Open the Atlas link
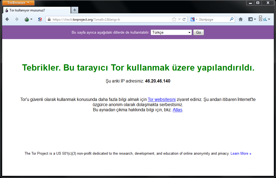The width and height of the screenshot is (276, 178). click(x=177, y=110)
